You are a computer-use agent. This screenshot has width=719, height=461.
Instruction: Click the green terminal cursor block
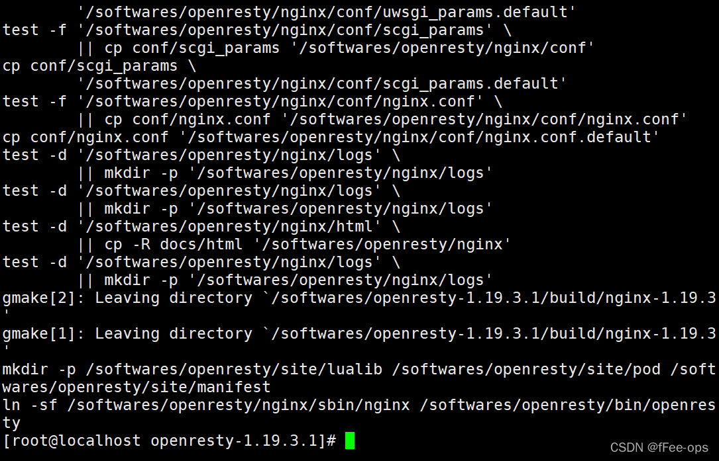coord(350,440)
